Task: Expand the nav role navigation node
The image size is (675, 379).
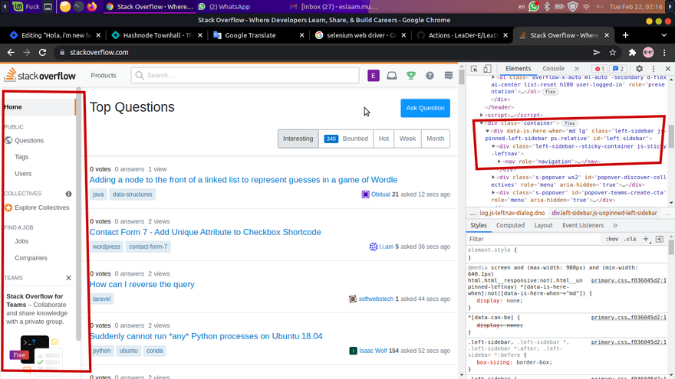Action: (x=500, y=162)
